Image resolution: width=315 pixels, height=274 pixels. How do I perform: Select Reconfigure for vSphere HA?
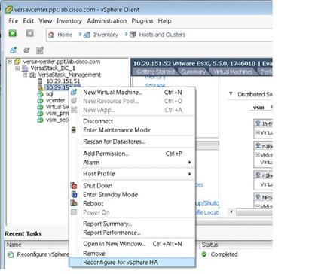coord(132,263)
